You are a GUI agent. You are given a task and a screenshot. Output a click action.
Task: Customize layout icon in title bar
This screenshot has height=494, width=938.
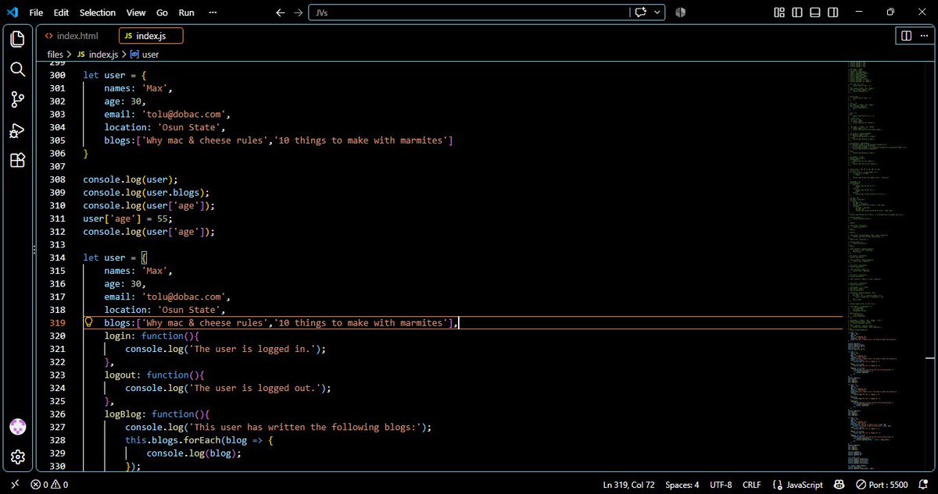779,12
